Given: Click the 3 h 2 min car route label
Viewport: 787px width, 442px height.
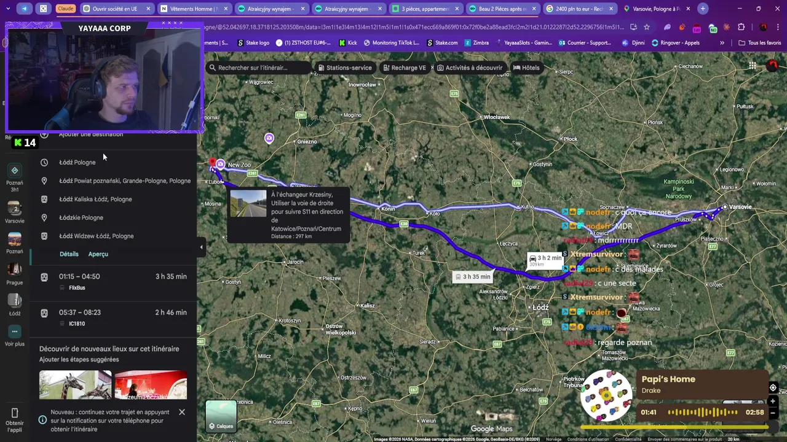Looking at the screenshot, I should click(x=545, y=260).
